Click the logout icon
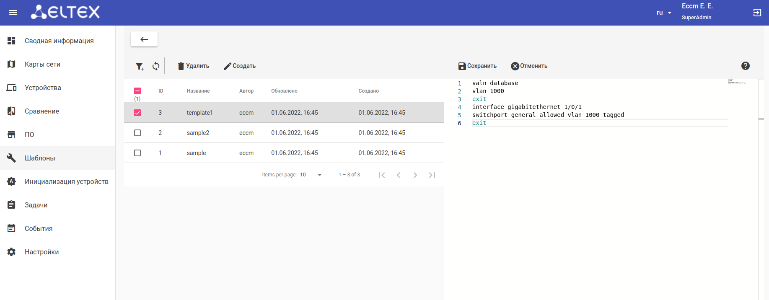The width and height of the screenshot is (769, 300). pyautogui.click(x=757, y=13)
